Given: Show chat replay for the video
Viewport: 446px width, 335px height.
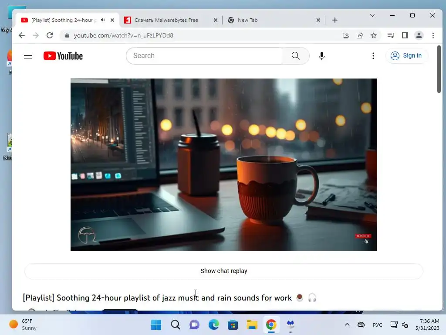Looking at the screenshot, I should (x=223, y=271).
